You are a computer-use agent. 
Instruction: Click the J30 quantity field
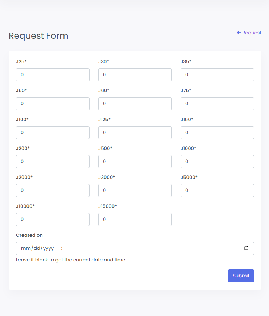[x=135, y=75]
